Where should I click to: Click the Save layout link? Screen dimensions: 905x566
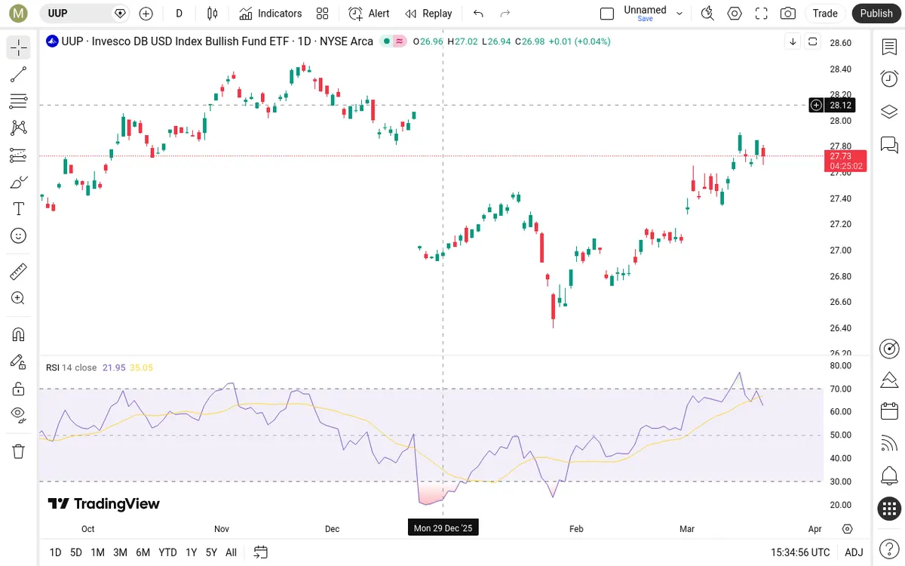click(645, 19)
